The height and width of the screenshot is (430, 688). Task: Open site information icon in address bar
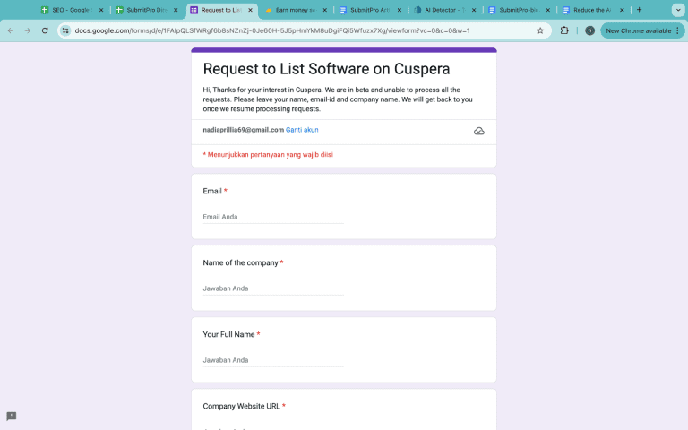click(x=65, y=30)
